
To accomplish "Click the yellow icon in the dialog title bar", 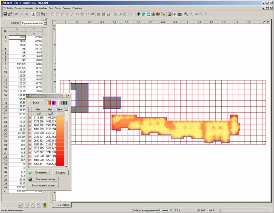I will [65, 96].
